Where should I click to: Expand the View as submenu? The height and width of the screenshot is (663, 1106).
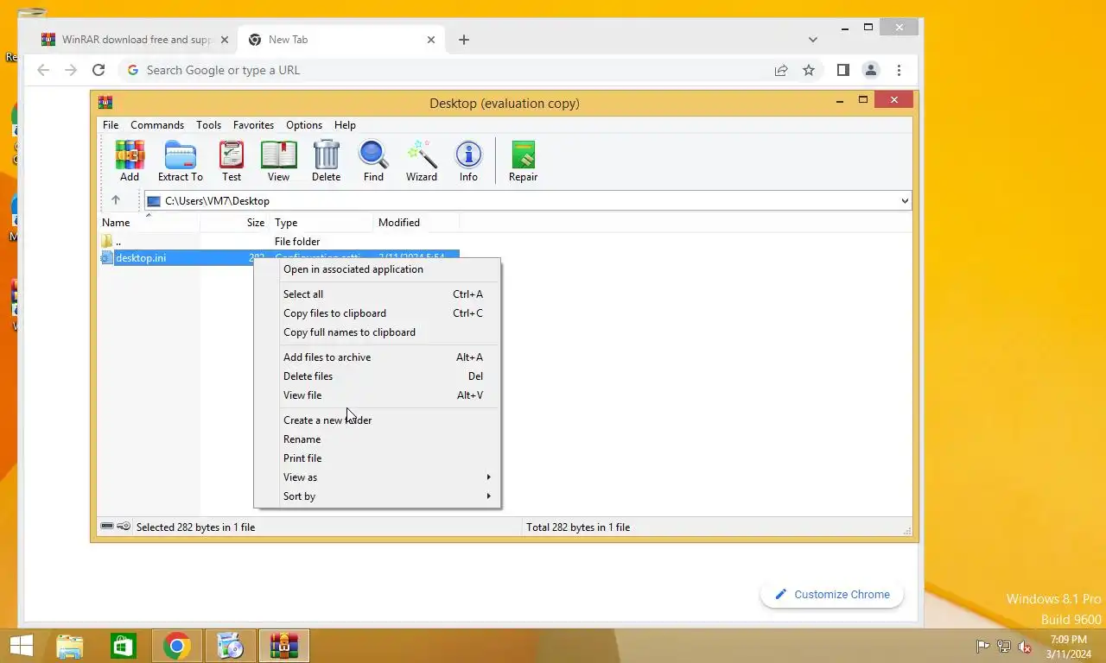[x=378, y=477]
